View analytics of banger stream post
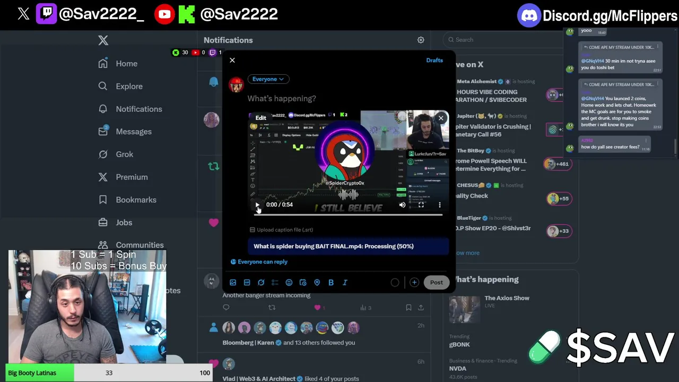 [365, 308]
